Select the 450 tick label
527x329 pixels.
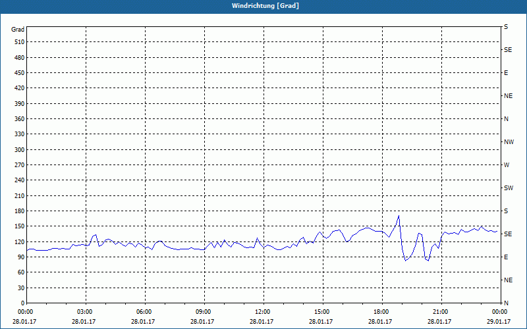[x=20, y=73]
